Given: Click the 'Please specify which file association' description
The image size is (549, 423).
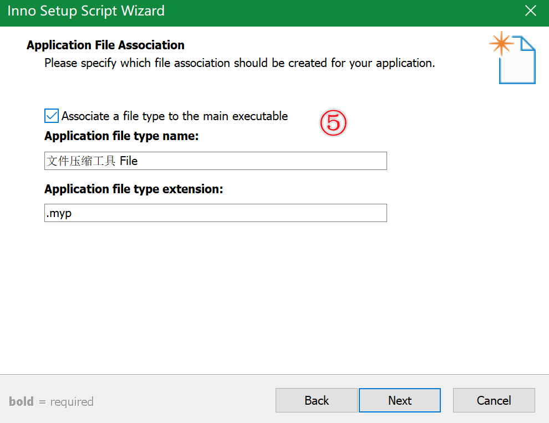Looking at the screenshot, I should pos(240,63).
